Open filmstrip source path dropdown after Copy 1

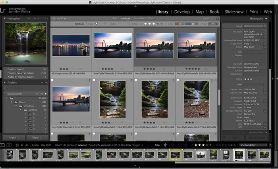point(142,145)
